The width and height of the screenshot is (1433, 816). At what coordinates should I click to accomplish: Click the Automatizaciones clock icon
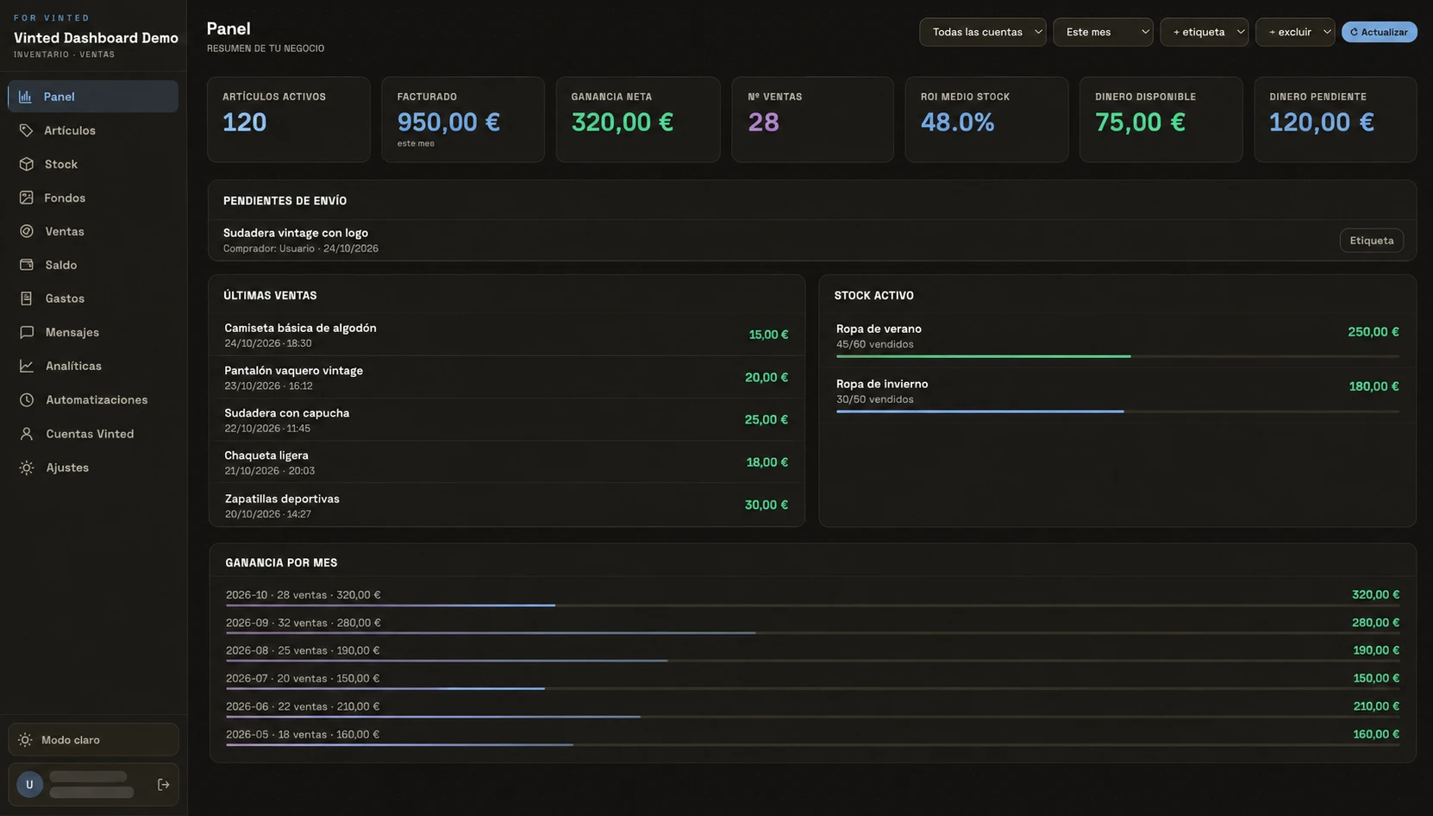point(27,399)
